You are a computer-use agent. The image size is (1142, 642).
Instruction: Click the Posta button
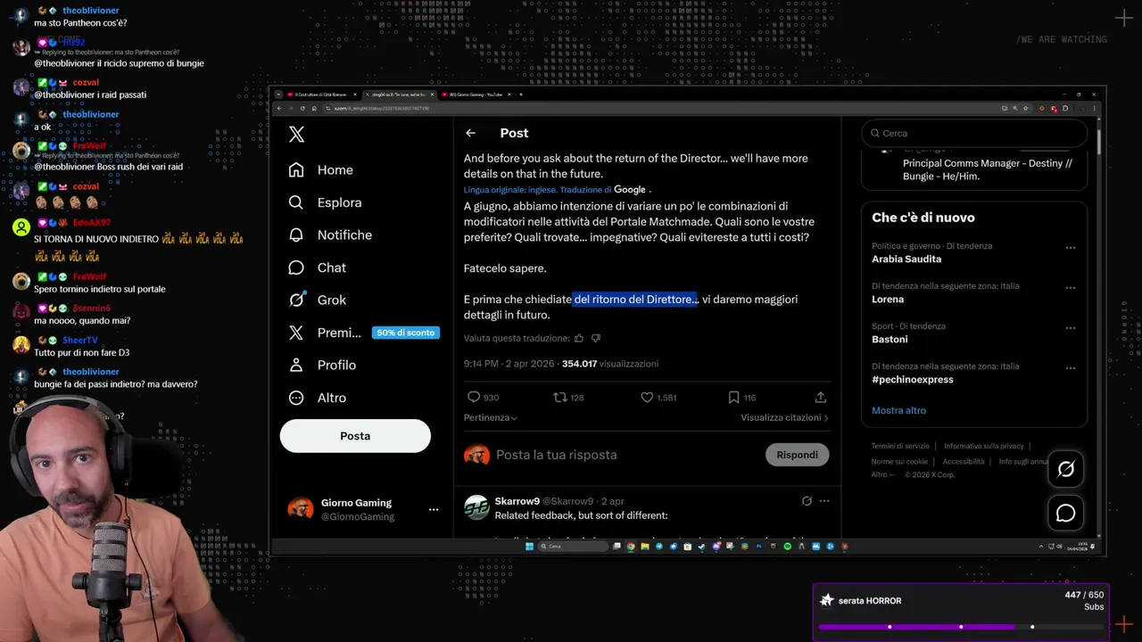pos(355,436)
